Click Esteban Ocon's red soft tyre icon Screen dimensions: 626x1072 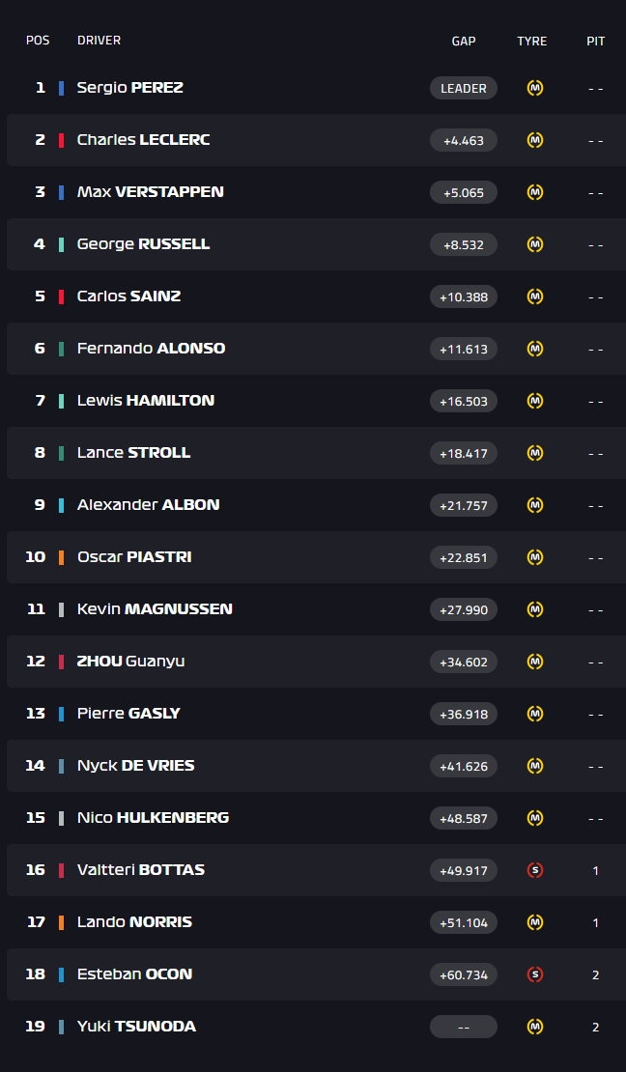point(535,974)
